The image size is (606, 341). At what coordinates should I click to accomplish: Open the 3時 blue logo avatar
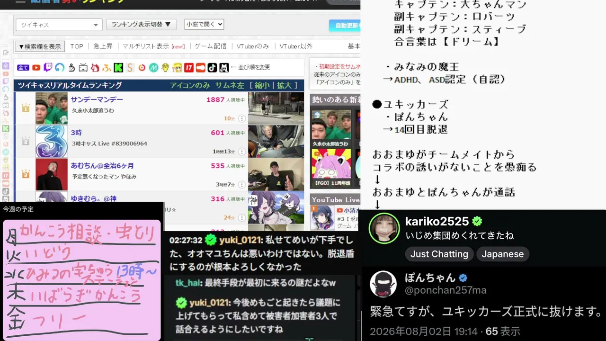(52, 142)
